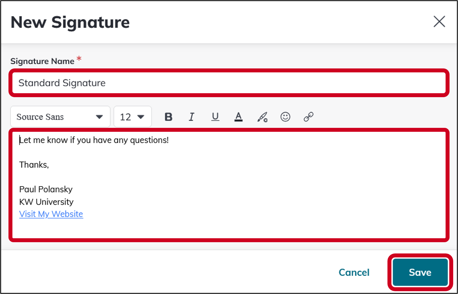Click the Signature Name input field

pos(229,83)
